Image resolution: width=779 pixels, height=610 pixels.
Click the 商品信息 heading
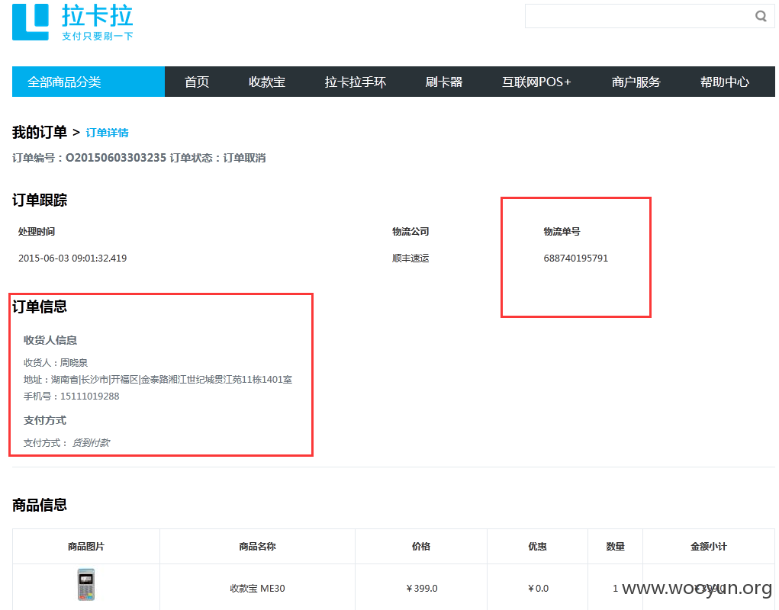coord(39,505)
